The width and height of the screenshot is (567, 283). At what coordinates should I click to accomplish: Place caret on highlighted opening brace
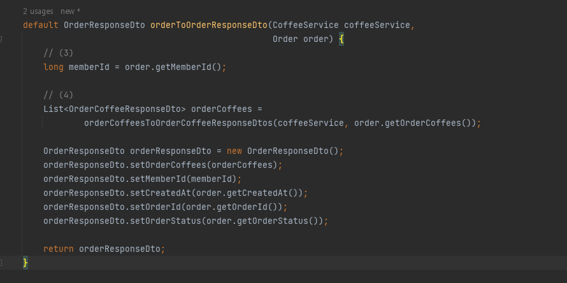pos(341,39)
